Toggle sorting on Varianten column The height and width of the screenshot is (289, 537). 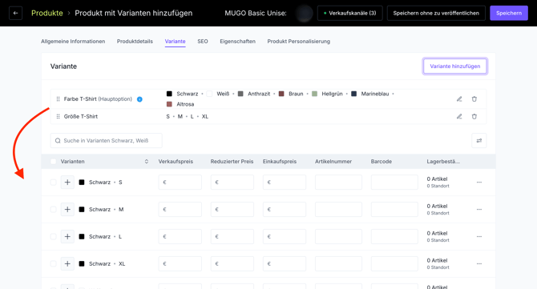[146, 162]
